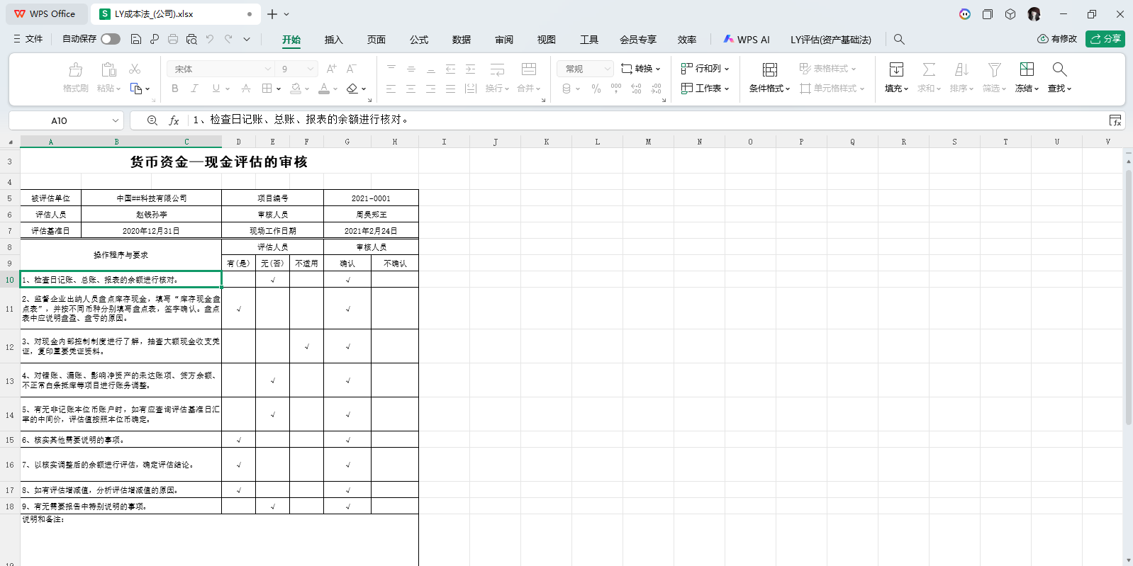This screenshot has width=1133, height=566.
Task: Click the Print icon in quick access toolbar
Action: 173,39
